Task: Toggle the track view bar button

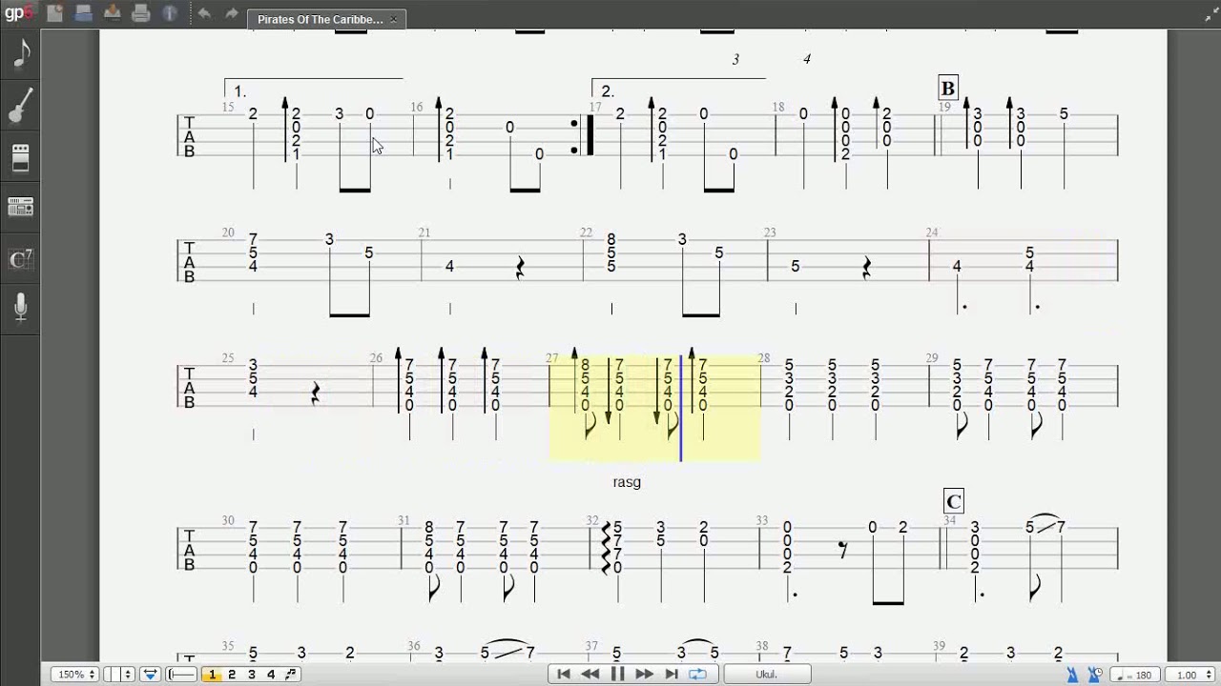Action: pyautogui.click(x=181, y=675)
